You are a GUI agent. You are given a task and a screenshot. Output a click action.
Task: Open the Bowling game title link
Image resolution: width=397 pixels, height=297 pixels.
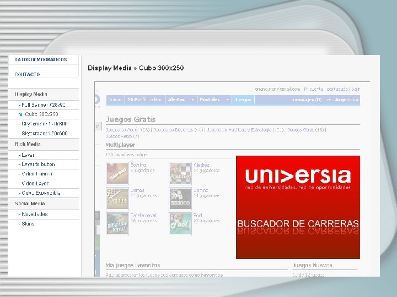(x=138, y=165)
